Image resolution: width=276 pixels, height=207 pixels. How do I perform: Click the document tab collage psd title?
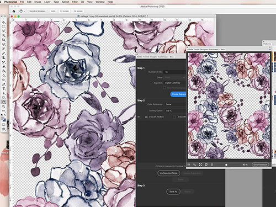tap(113, 17)
